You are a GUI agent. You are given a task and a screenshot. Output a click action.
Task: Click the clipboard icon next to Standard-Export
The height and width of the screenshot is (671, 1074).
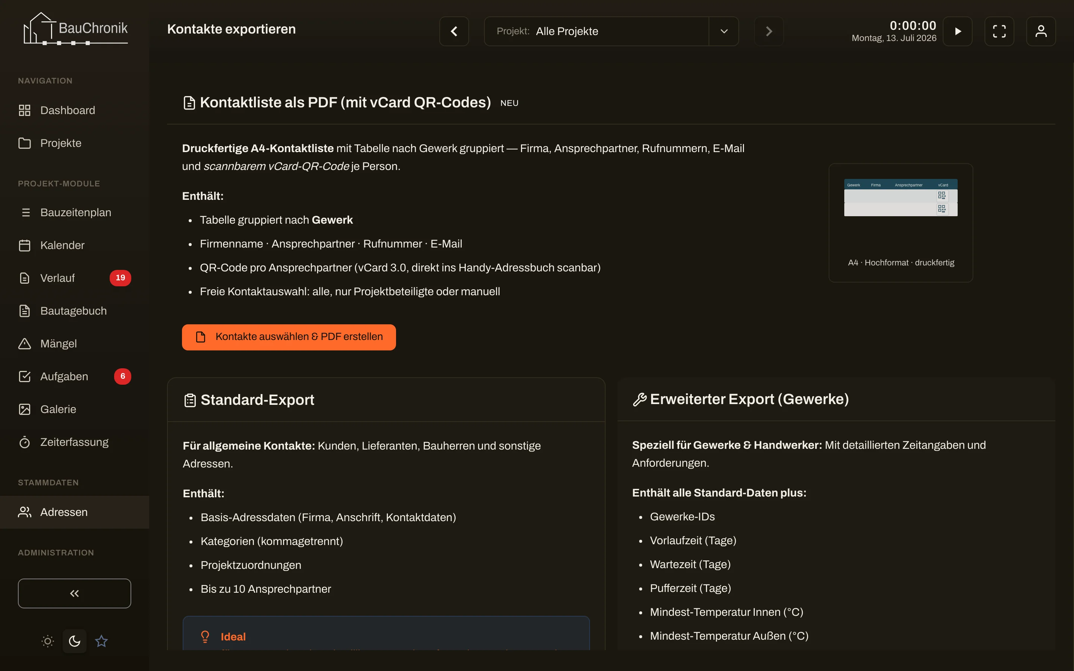coord(190,400)
